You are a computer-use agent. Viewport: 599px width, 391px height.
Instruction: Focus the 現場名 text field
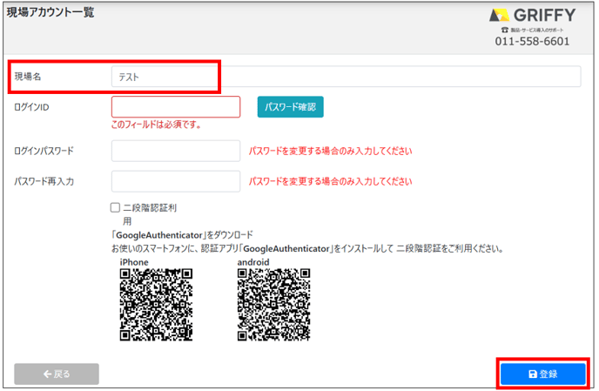346,77
